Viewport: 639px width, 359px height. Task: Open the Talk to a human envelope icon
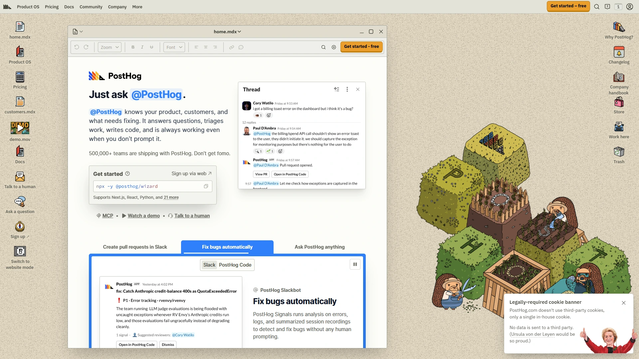(x=20, y=177)
